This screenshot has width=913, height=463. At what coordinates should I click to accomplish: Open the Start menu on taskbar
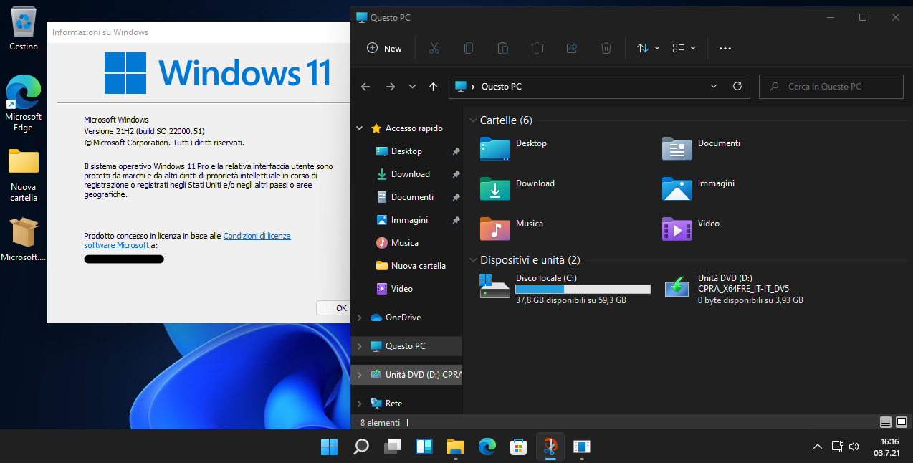(x=329, y=447)
